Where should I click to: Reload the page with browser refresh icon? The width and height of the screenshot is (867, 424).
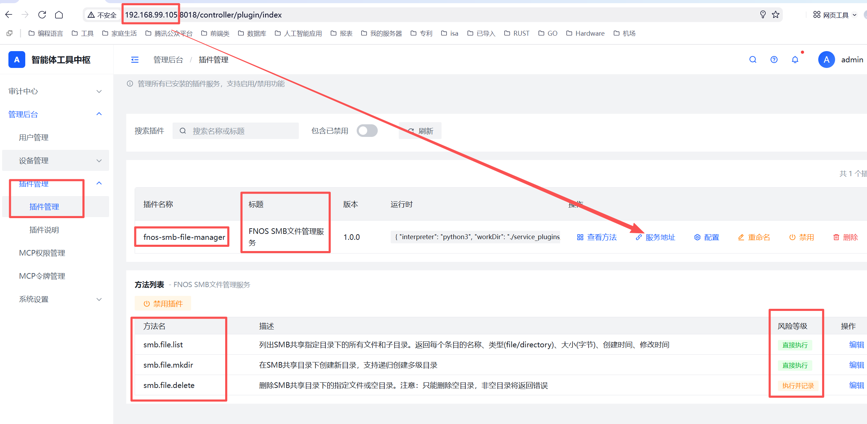[x=42, y=15]
